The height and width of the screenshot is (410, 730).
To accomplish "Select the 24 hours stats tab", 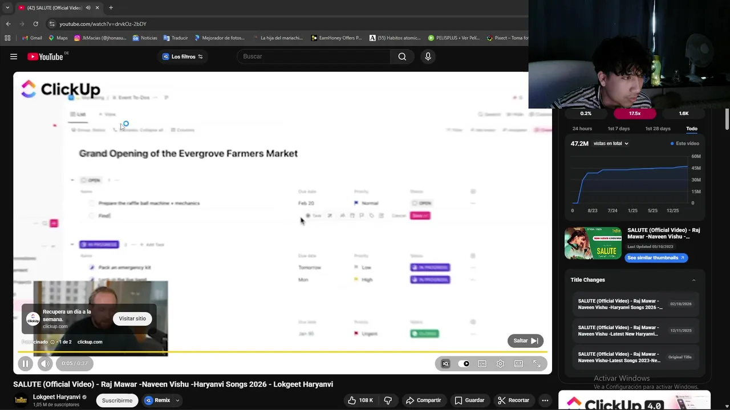I will tap(582, 129).
